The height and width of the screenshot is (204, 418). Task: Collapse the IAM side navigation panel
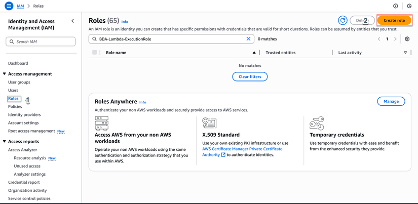(x=72, y=21)
